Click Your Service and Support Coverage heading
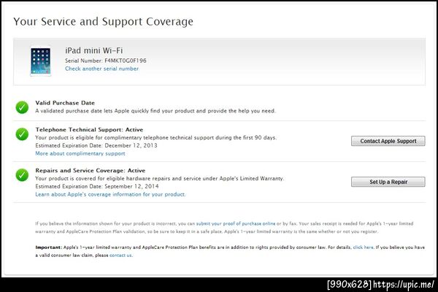Screen dimensions: 438x292 103,21
